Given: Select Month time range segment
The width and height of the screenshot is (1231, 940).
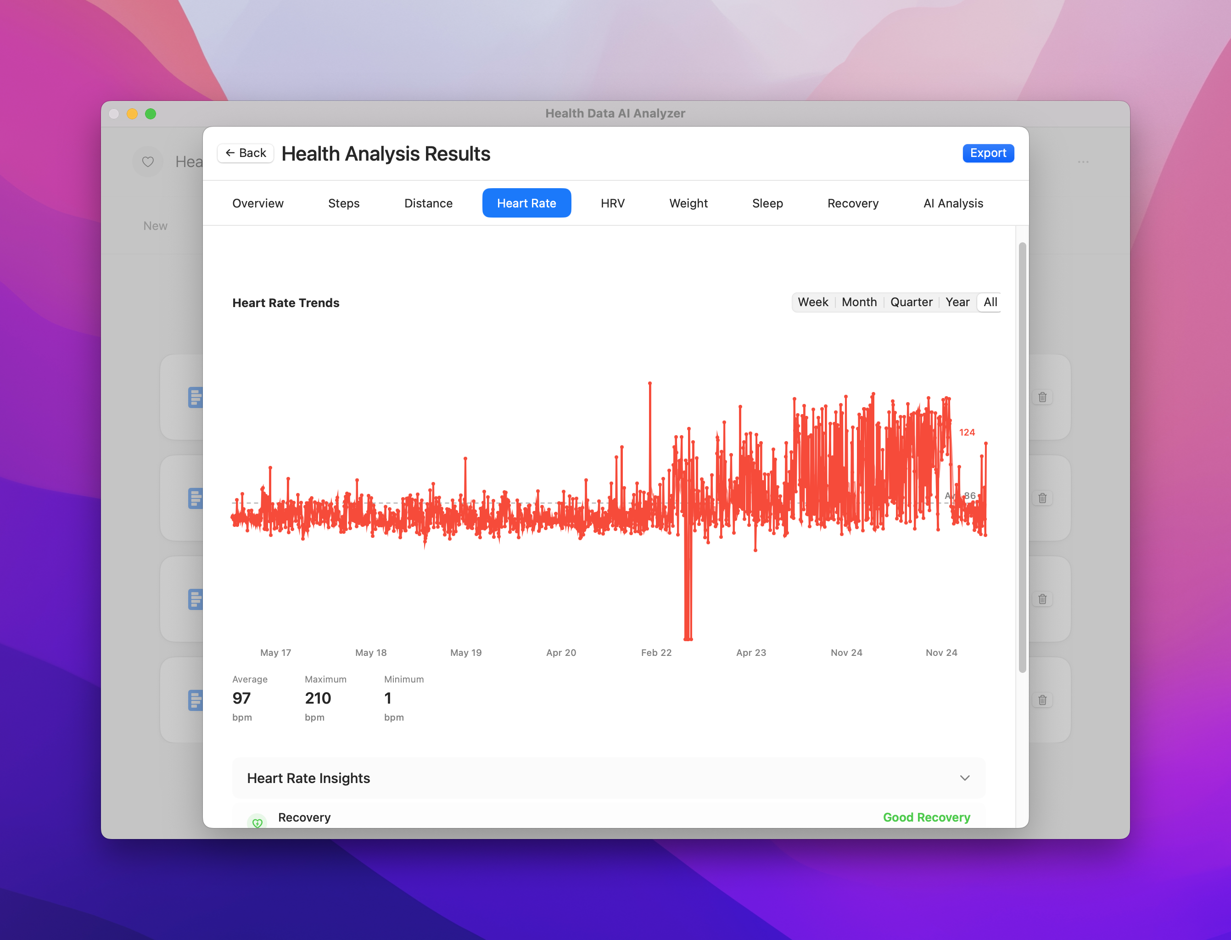Looking at the screenshot, I should pyautogui.click(x=859, y=302).
